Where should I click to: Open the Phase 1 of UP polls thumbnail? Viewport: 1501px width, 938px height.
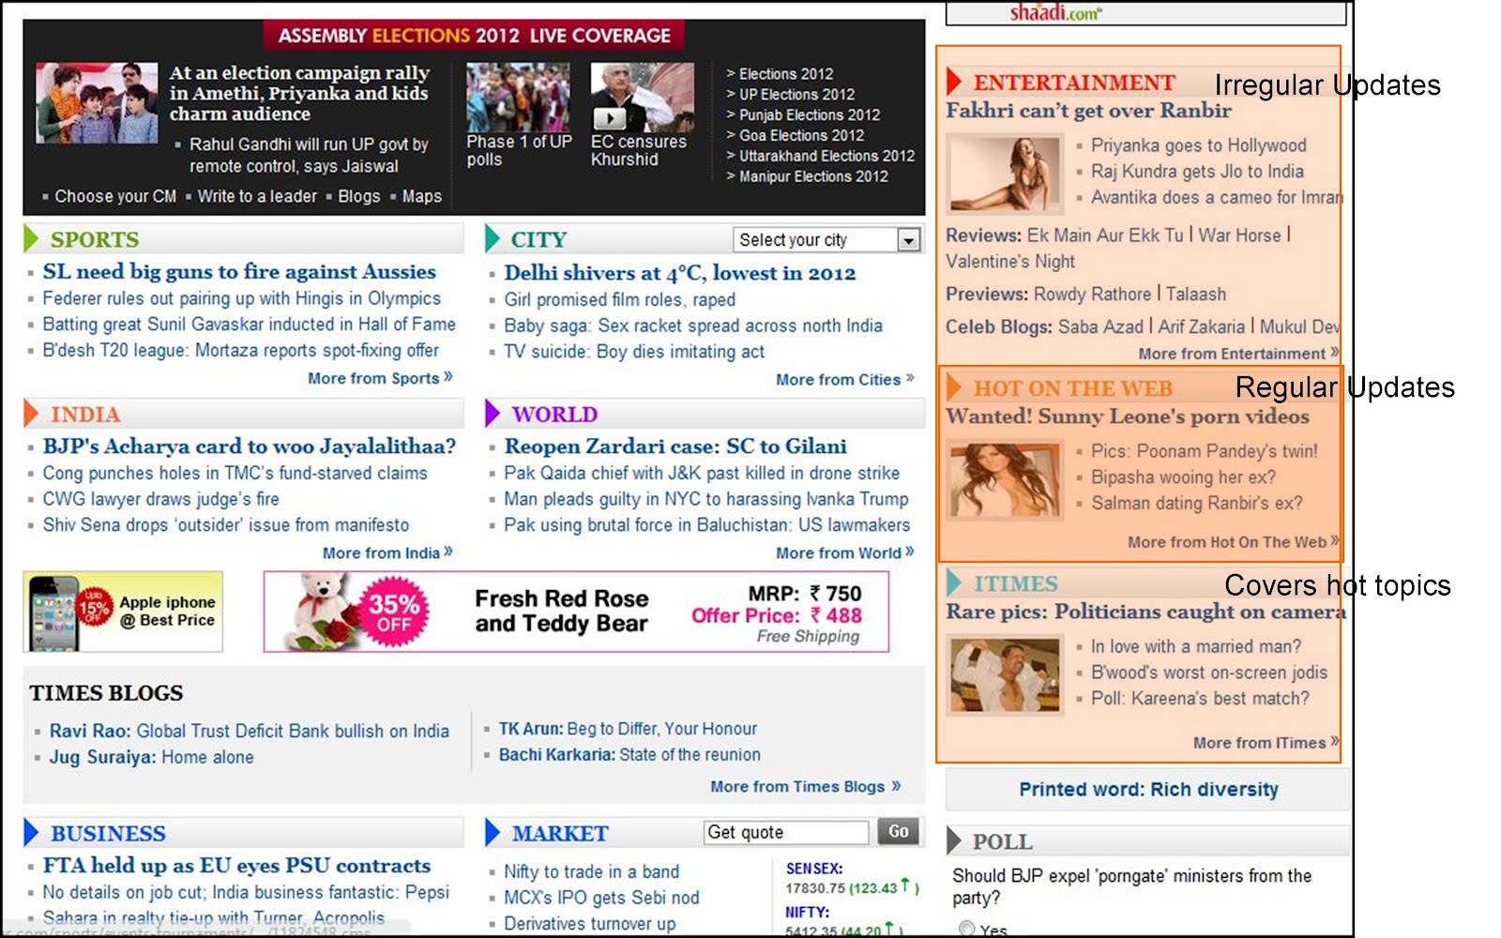click(518, 97)
